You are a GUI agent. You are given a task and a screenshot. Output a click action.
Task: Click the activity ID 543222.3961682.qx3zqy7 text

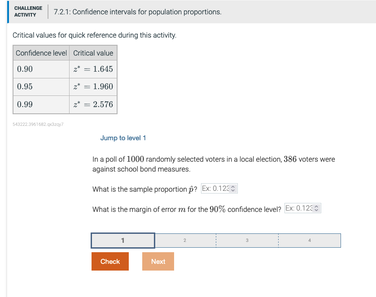click(38, 124)
